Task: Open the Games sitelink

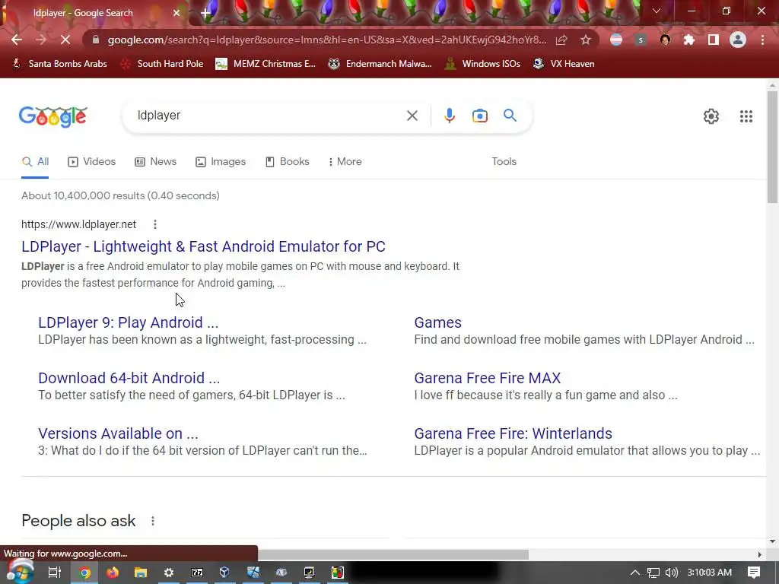Action: [437, 322]
